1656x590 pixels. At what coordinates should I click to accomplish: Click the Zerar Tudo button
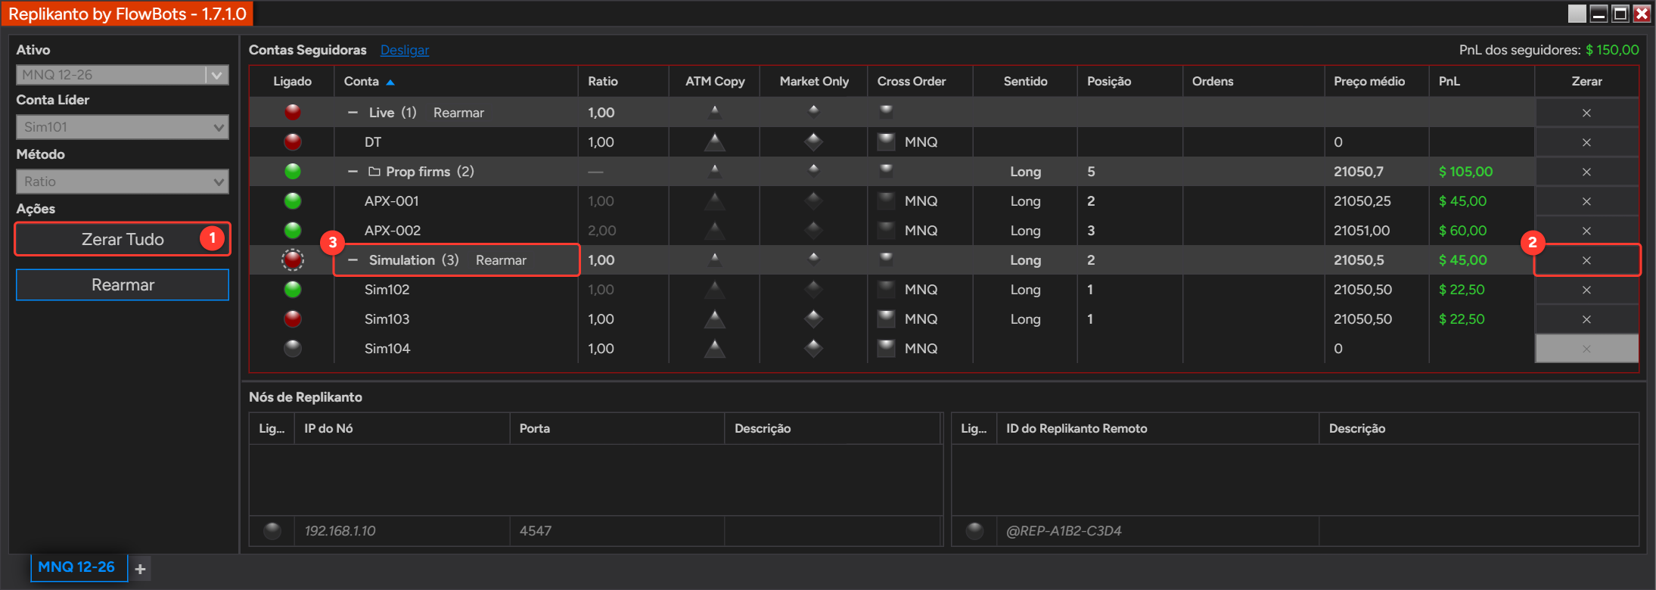pos(123,239)
